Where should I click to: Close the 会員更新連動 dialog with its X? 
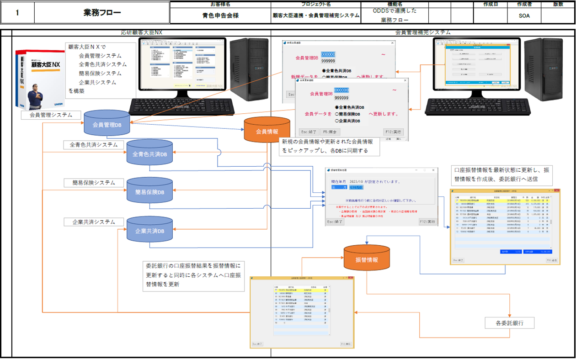(x=405, y=80)
